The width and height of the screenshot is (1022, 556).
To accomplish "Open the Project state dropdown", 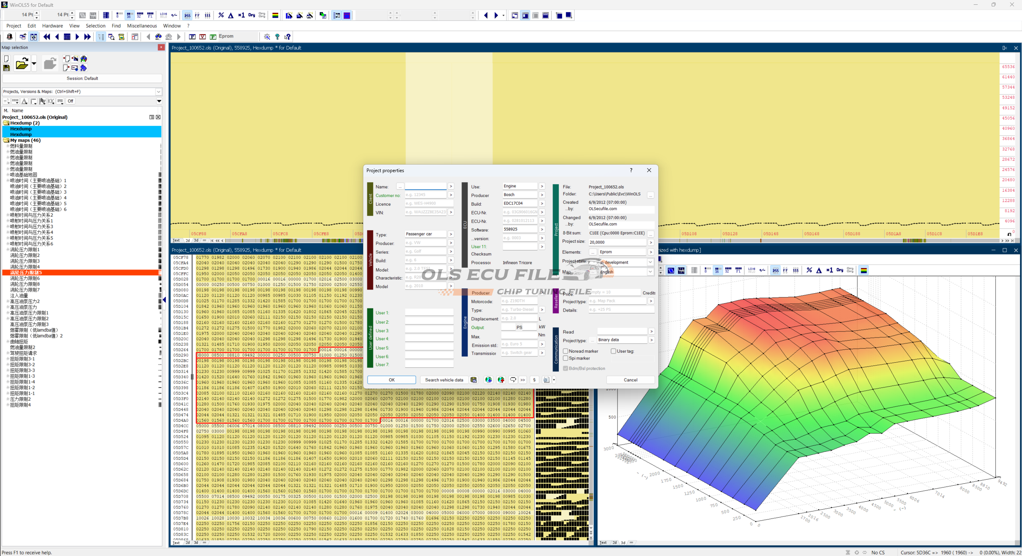I will (650, 262).
